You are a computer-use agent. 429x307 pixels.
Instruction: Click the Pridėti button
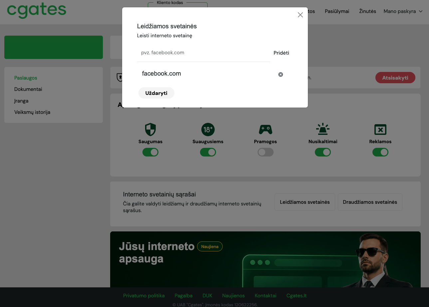click(x=281, y=53)
